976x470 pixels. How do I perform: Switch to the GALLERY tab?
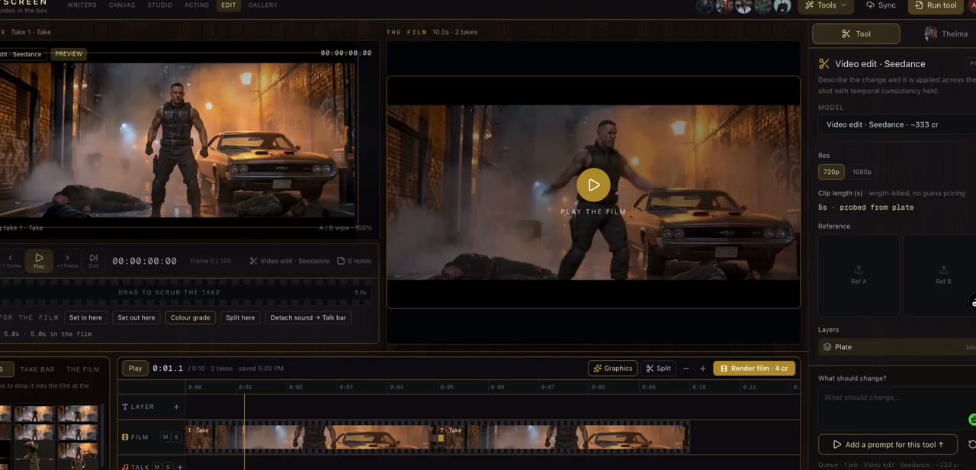point(262,5)
